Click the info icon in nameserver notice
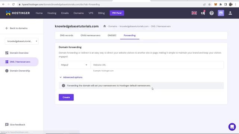Screen dimensions: 239x134 63,86
